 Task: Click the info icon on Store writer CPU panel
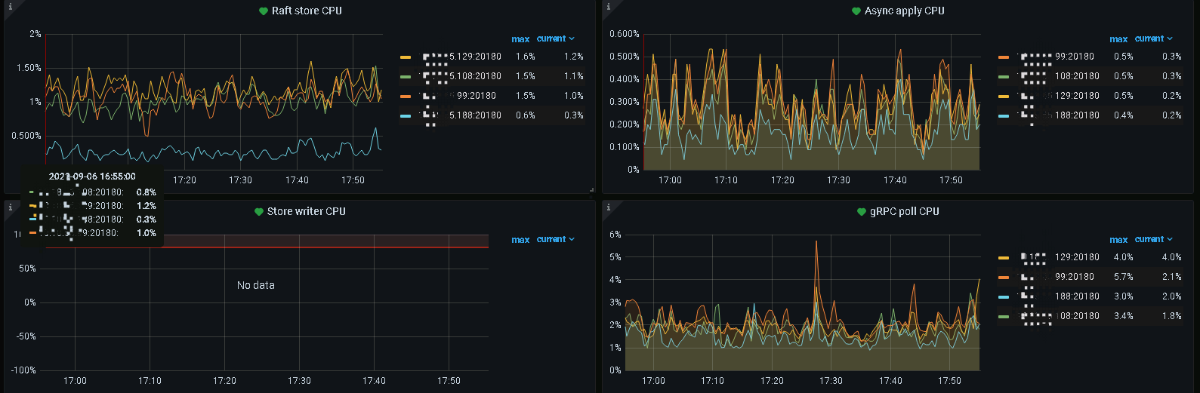(10, 207)
